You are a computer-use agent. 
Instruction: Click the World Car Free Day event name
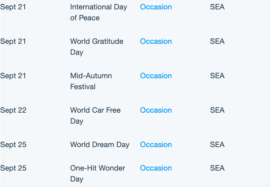point(95,116)
